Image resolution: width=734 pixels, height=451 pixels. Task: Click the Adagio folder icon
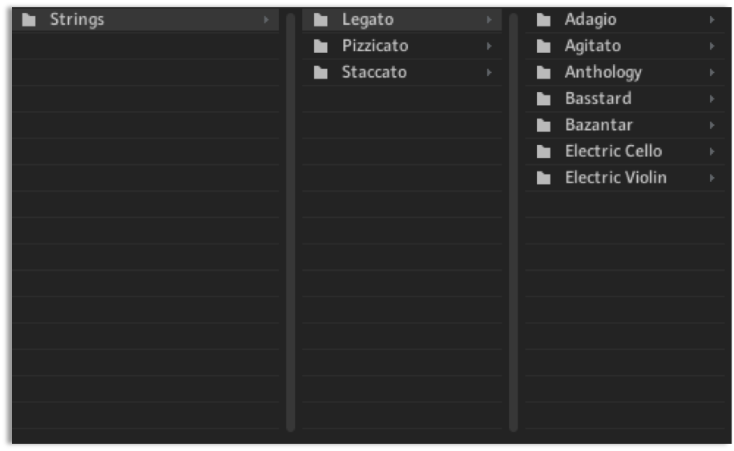[x=543, y=20]
